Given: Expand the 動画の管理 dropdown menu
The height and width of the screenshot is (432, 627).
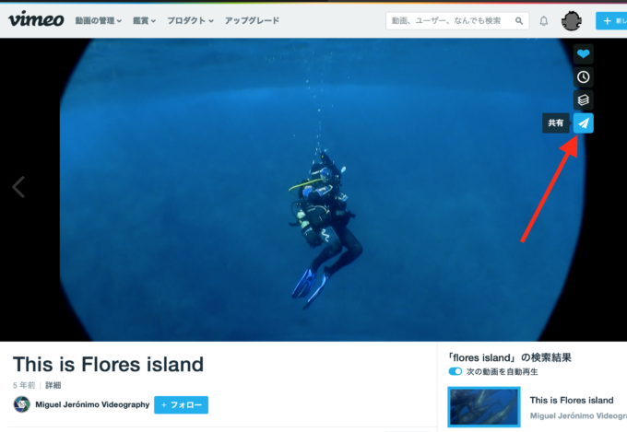Looking at the screenshot, I should [99, 20].
